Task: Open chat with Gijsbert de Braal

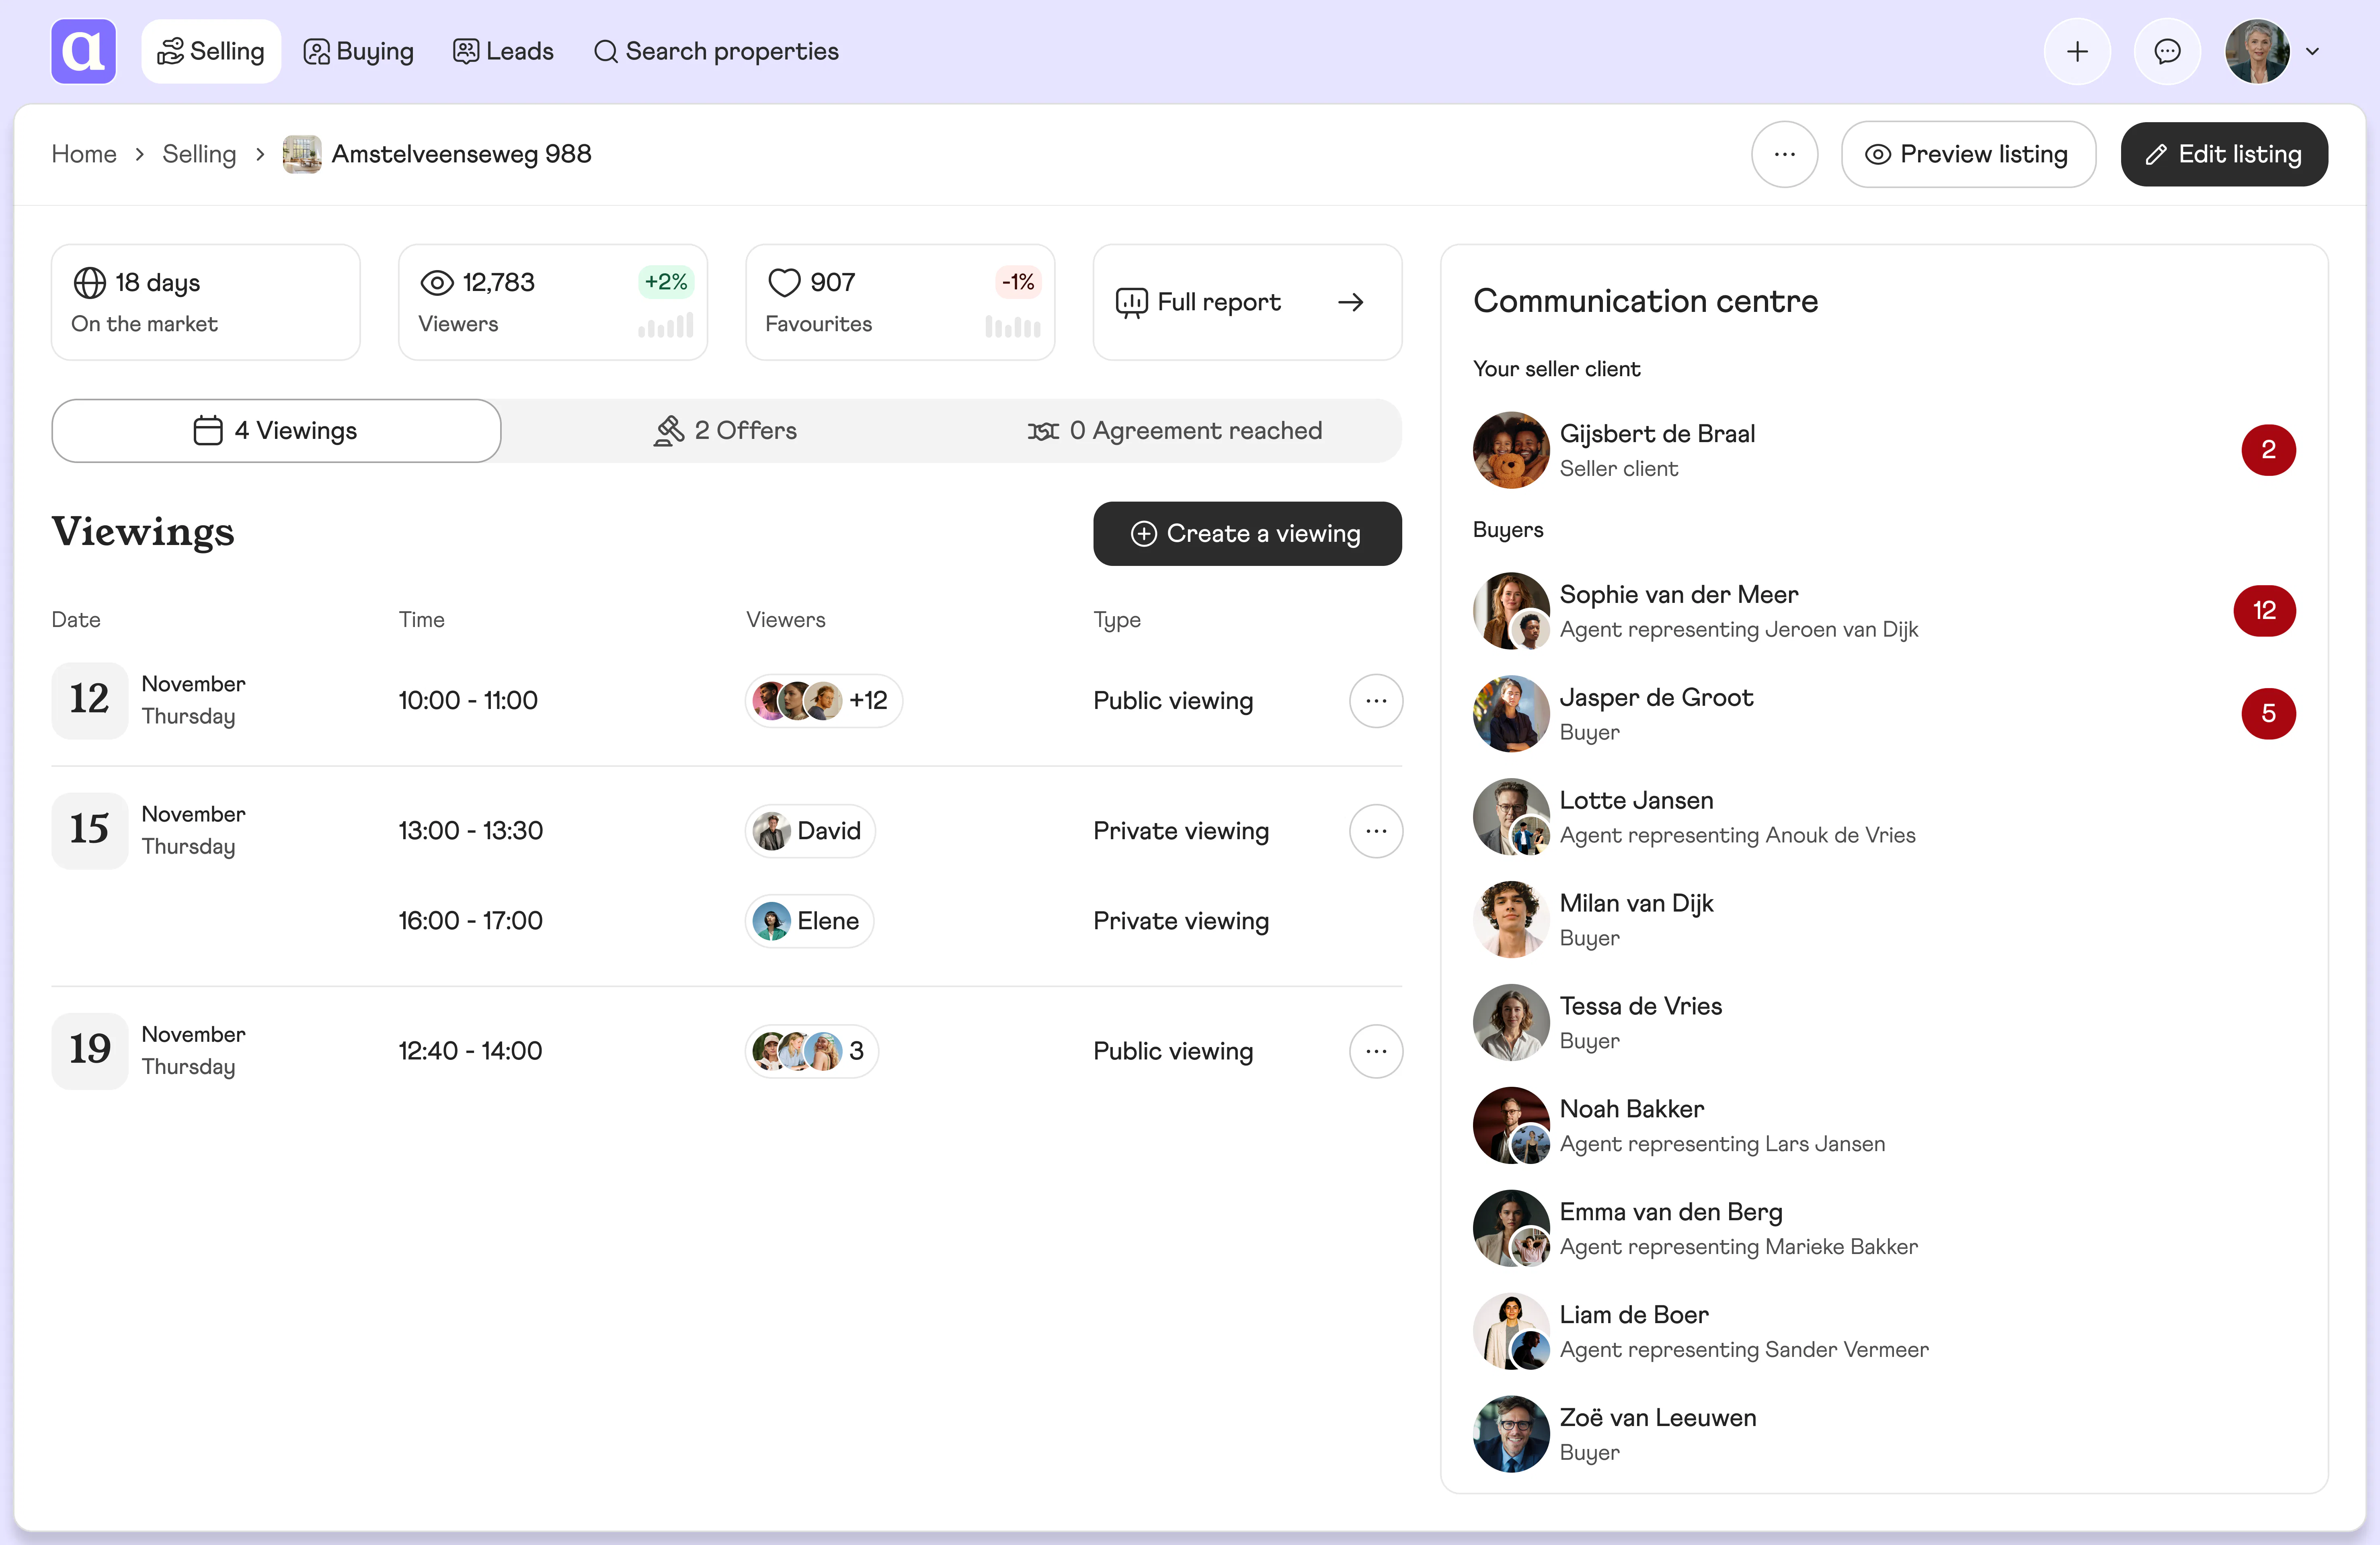Action: [1884, 450]
